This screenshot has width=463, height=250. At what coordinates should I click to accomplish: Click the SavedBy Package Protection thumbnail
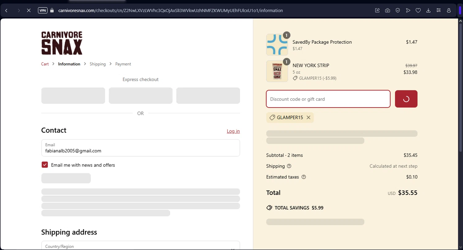coord(277,45)
